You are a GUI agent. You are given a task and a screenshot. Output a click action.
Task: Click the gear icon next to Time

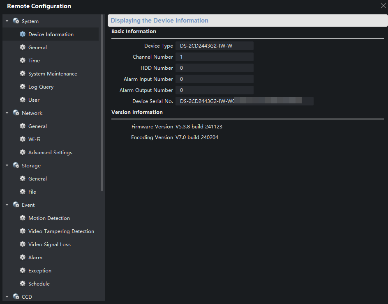pos(23,61)
